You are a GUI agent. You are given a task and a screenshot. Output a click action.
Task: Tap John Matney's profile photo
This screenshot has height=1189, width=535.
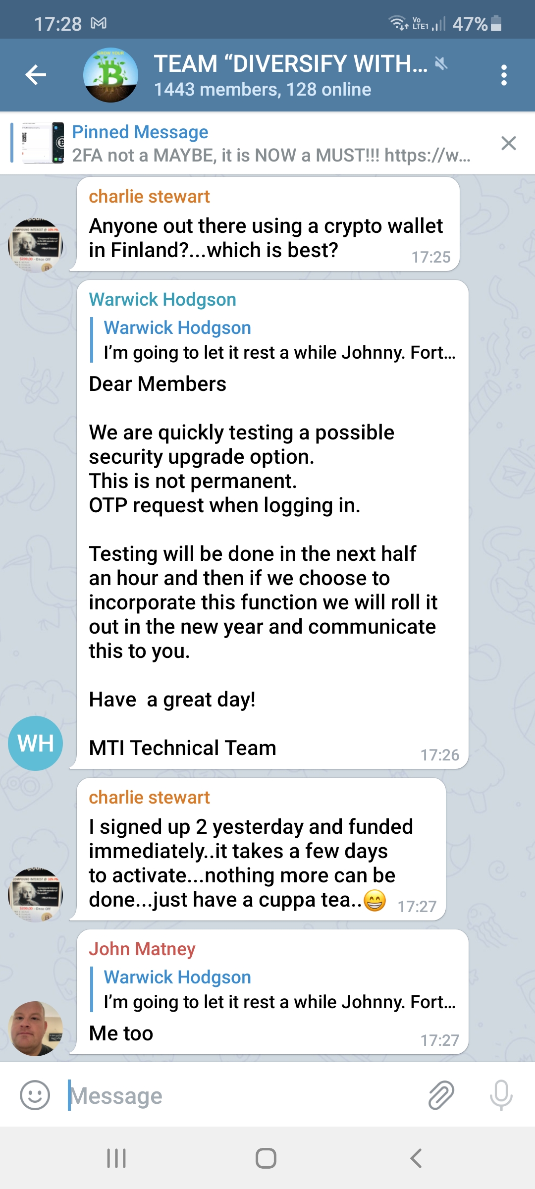coord(36,1028)
